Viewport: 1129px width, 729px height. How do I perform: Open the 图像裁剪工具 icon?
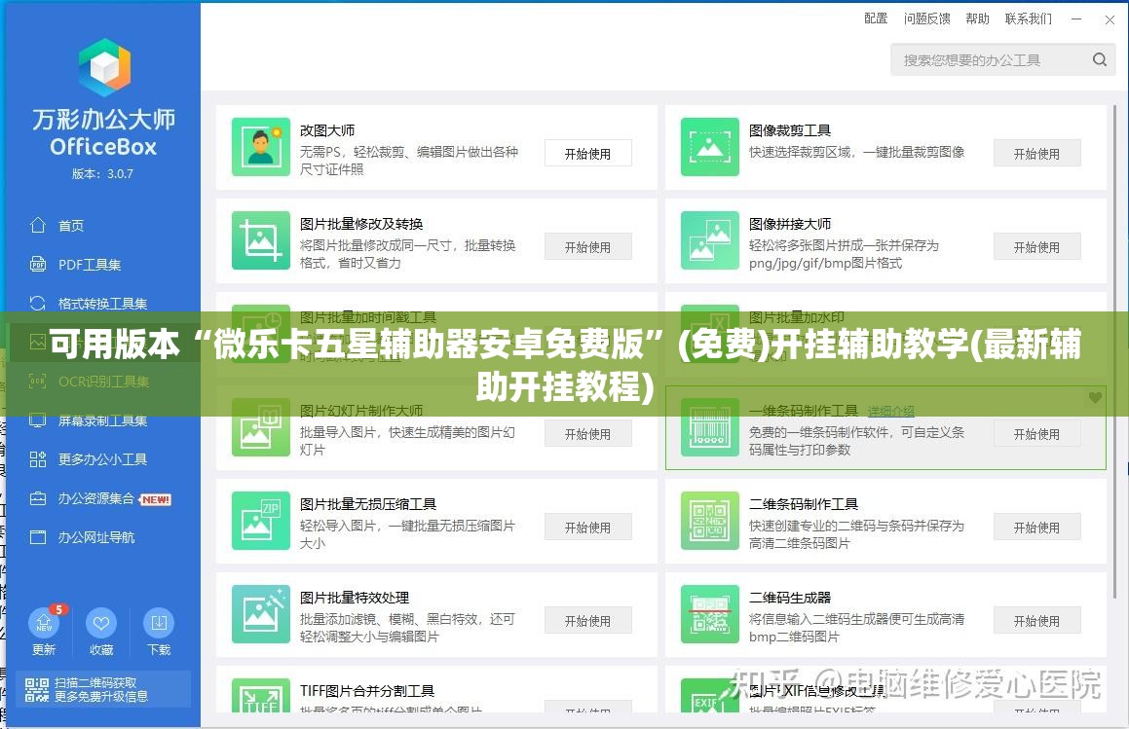(x=710, y=147)
